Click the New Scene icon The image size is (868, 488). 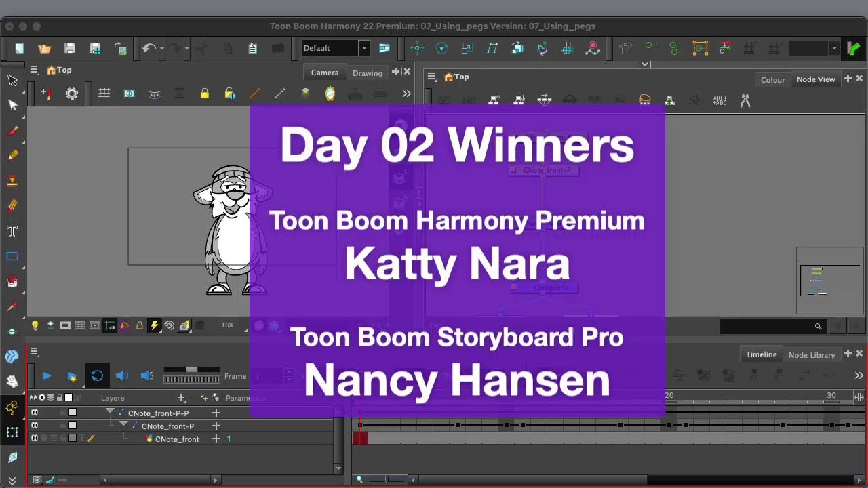point(19,48)
